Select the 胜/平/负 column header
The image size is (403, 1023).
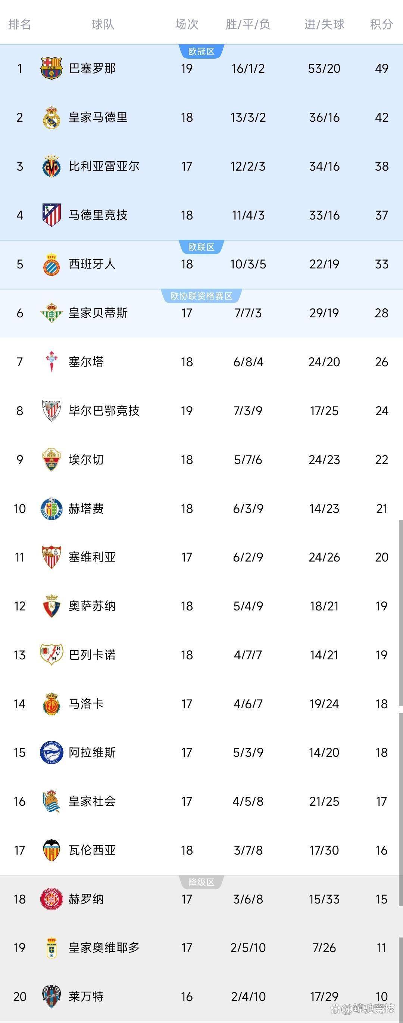click(x=248, y=24)
